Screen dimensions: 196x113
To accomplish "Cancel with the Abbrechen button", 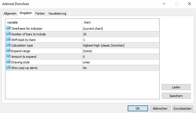I will pos(160,109).
